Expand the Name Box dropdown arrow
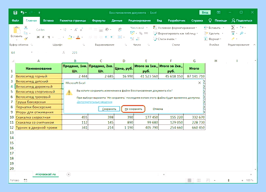The width and height of the screenshot is (266, 192). 32,53
